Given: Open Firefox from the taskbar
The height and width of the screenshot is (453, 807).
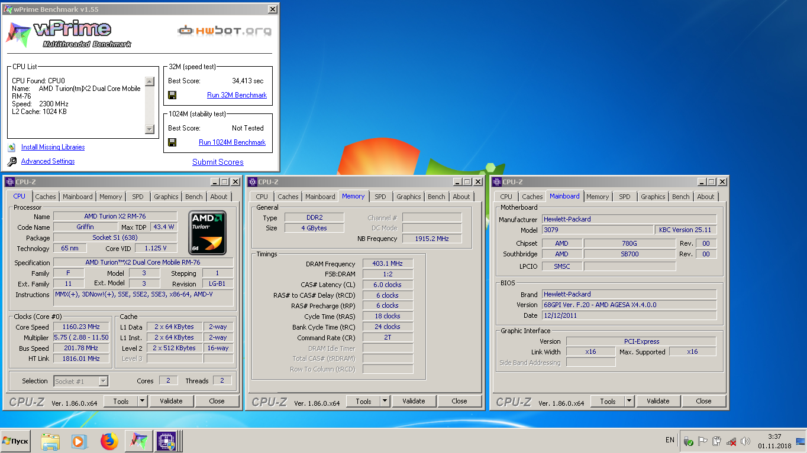Looking at the screenshot, I should [109, 441].
